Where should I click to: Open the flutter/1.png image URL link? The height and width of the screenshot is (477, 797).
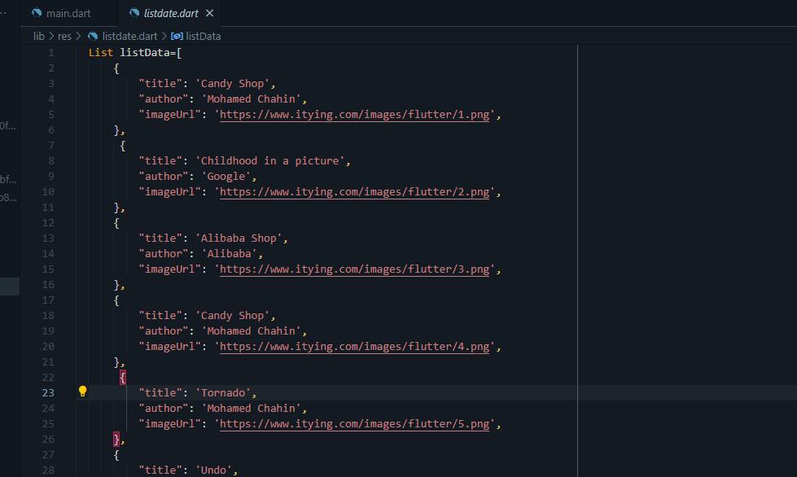[x=354, y=115]
